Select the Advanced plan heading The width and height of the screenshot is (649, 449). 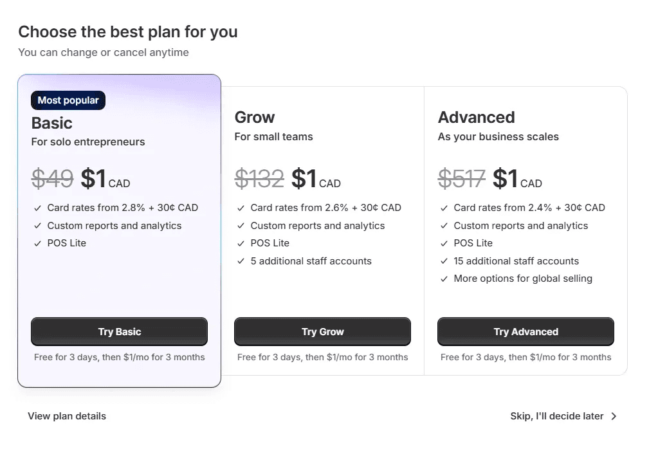point(476,117)
